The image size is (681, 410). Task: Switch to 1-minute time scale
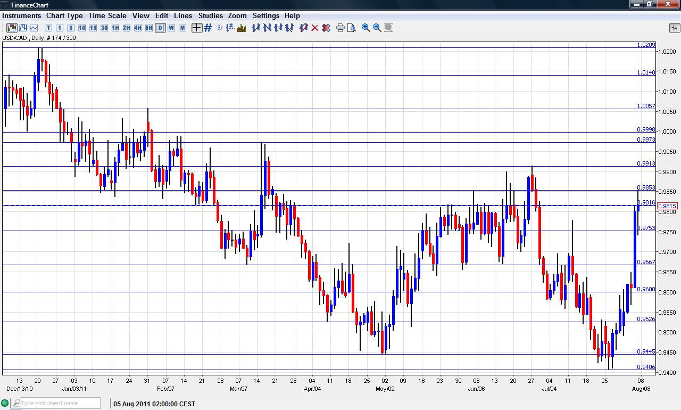[60, 28]
